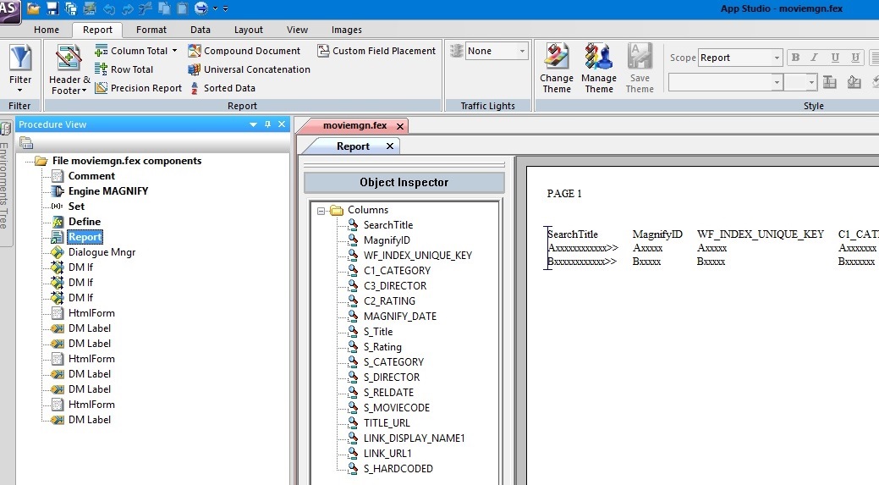
Task: Collapse the Columns tree node
Action: [321, 210]
